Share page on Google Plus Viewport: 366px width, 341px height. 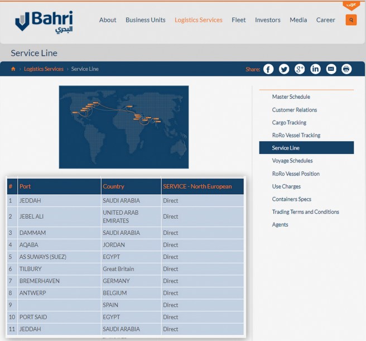pos(300,69)
